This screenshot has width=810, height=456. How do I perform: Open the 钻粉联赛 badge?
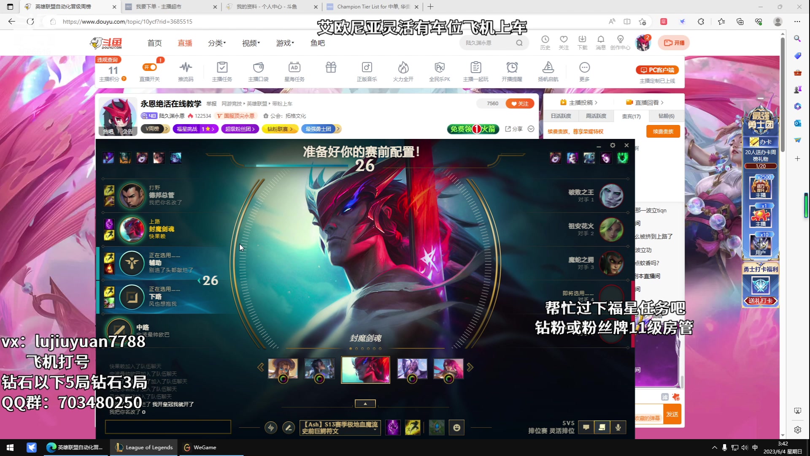[x=280, y=129]
